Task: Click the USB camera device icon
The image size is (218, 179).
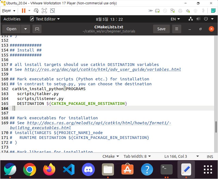Action: pyautogui.click(x=195, y=11)
